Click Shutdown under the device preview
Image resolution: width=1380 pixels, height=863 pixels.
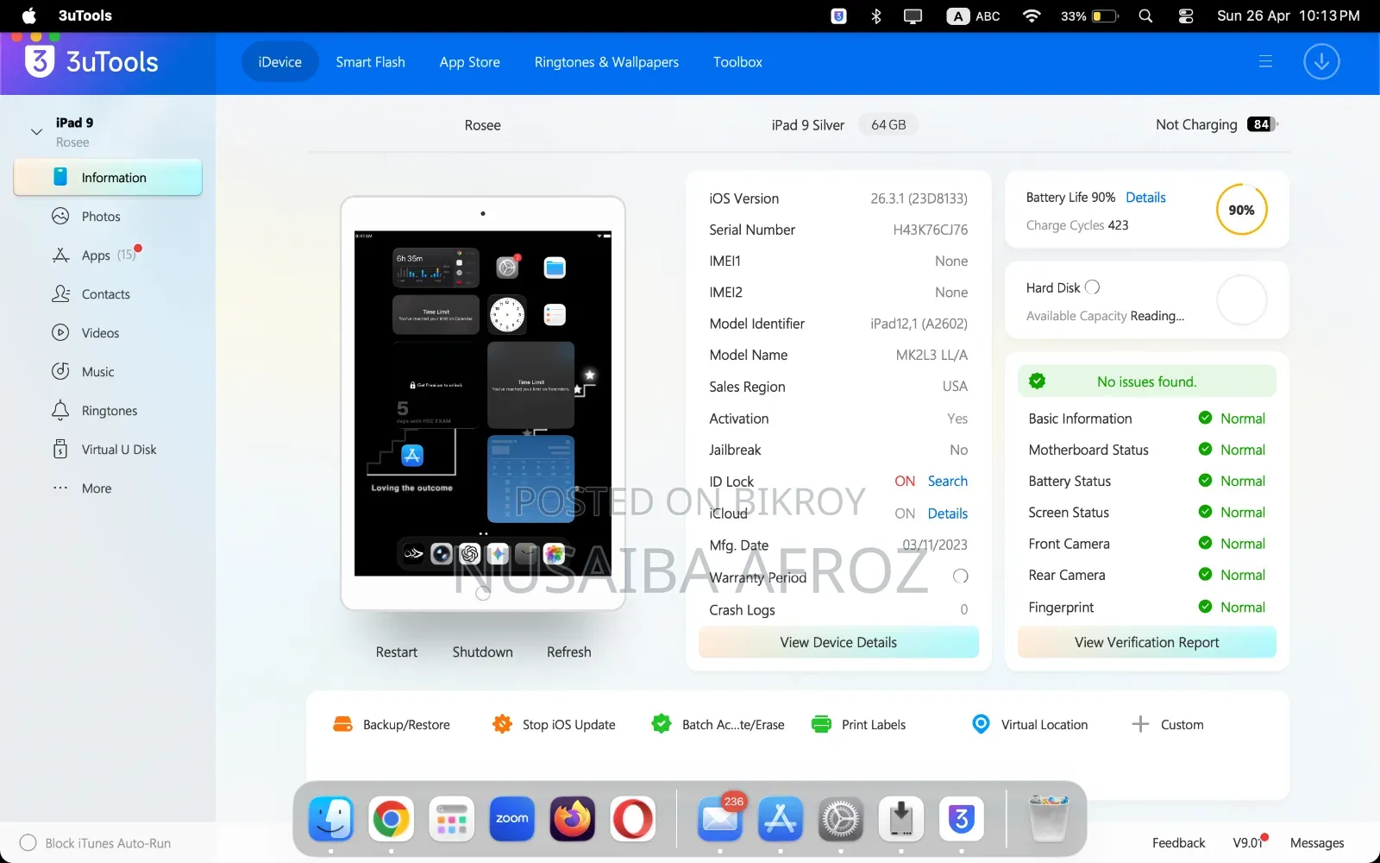point(482,652)
